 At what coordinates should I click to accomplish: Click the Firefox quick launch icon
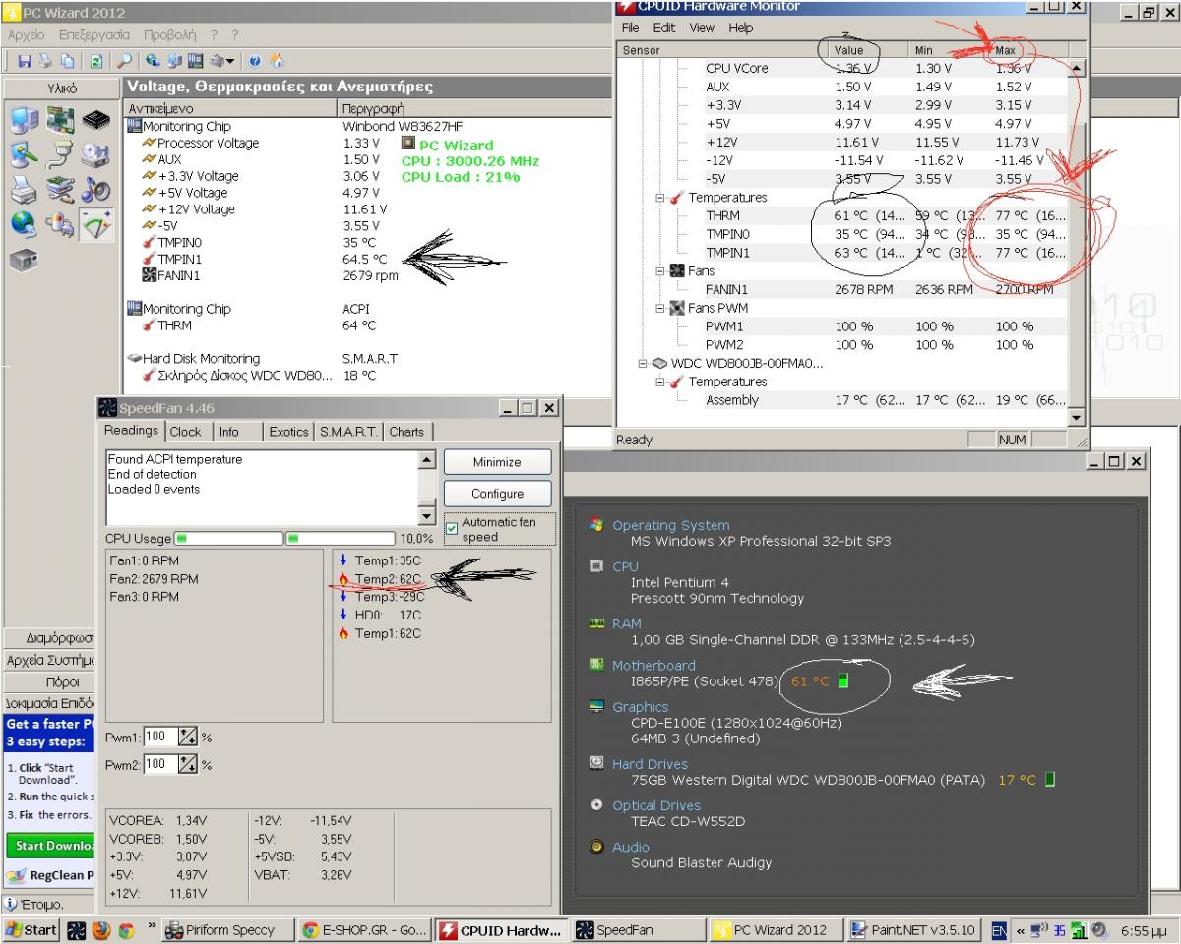pos(100,930)
